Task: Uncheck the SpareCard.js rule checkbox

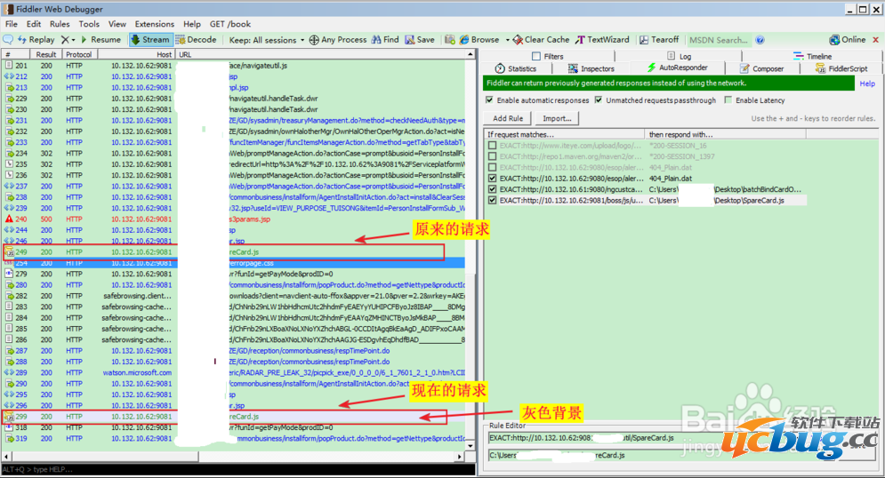Action: [x=493, y=200]
